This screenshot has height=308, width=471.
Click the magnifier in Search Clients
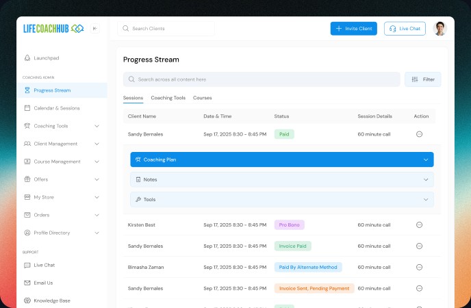(125, 29)
